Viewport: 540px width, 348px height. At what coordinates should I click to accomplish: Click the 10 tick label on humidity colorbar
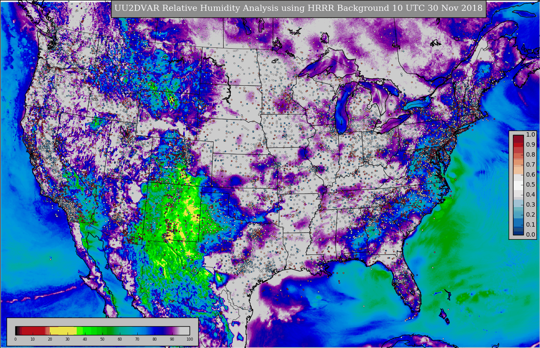33,339
